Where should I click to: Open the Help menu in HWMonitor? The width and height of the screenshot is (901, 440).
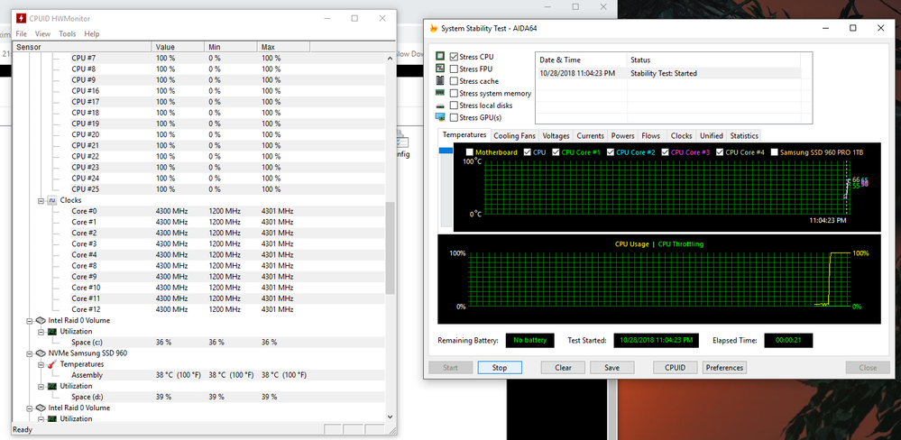pos(92,34)
